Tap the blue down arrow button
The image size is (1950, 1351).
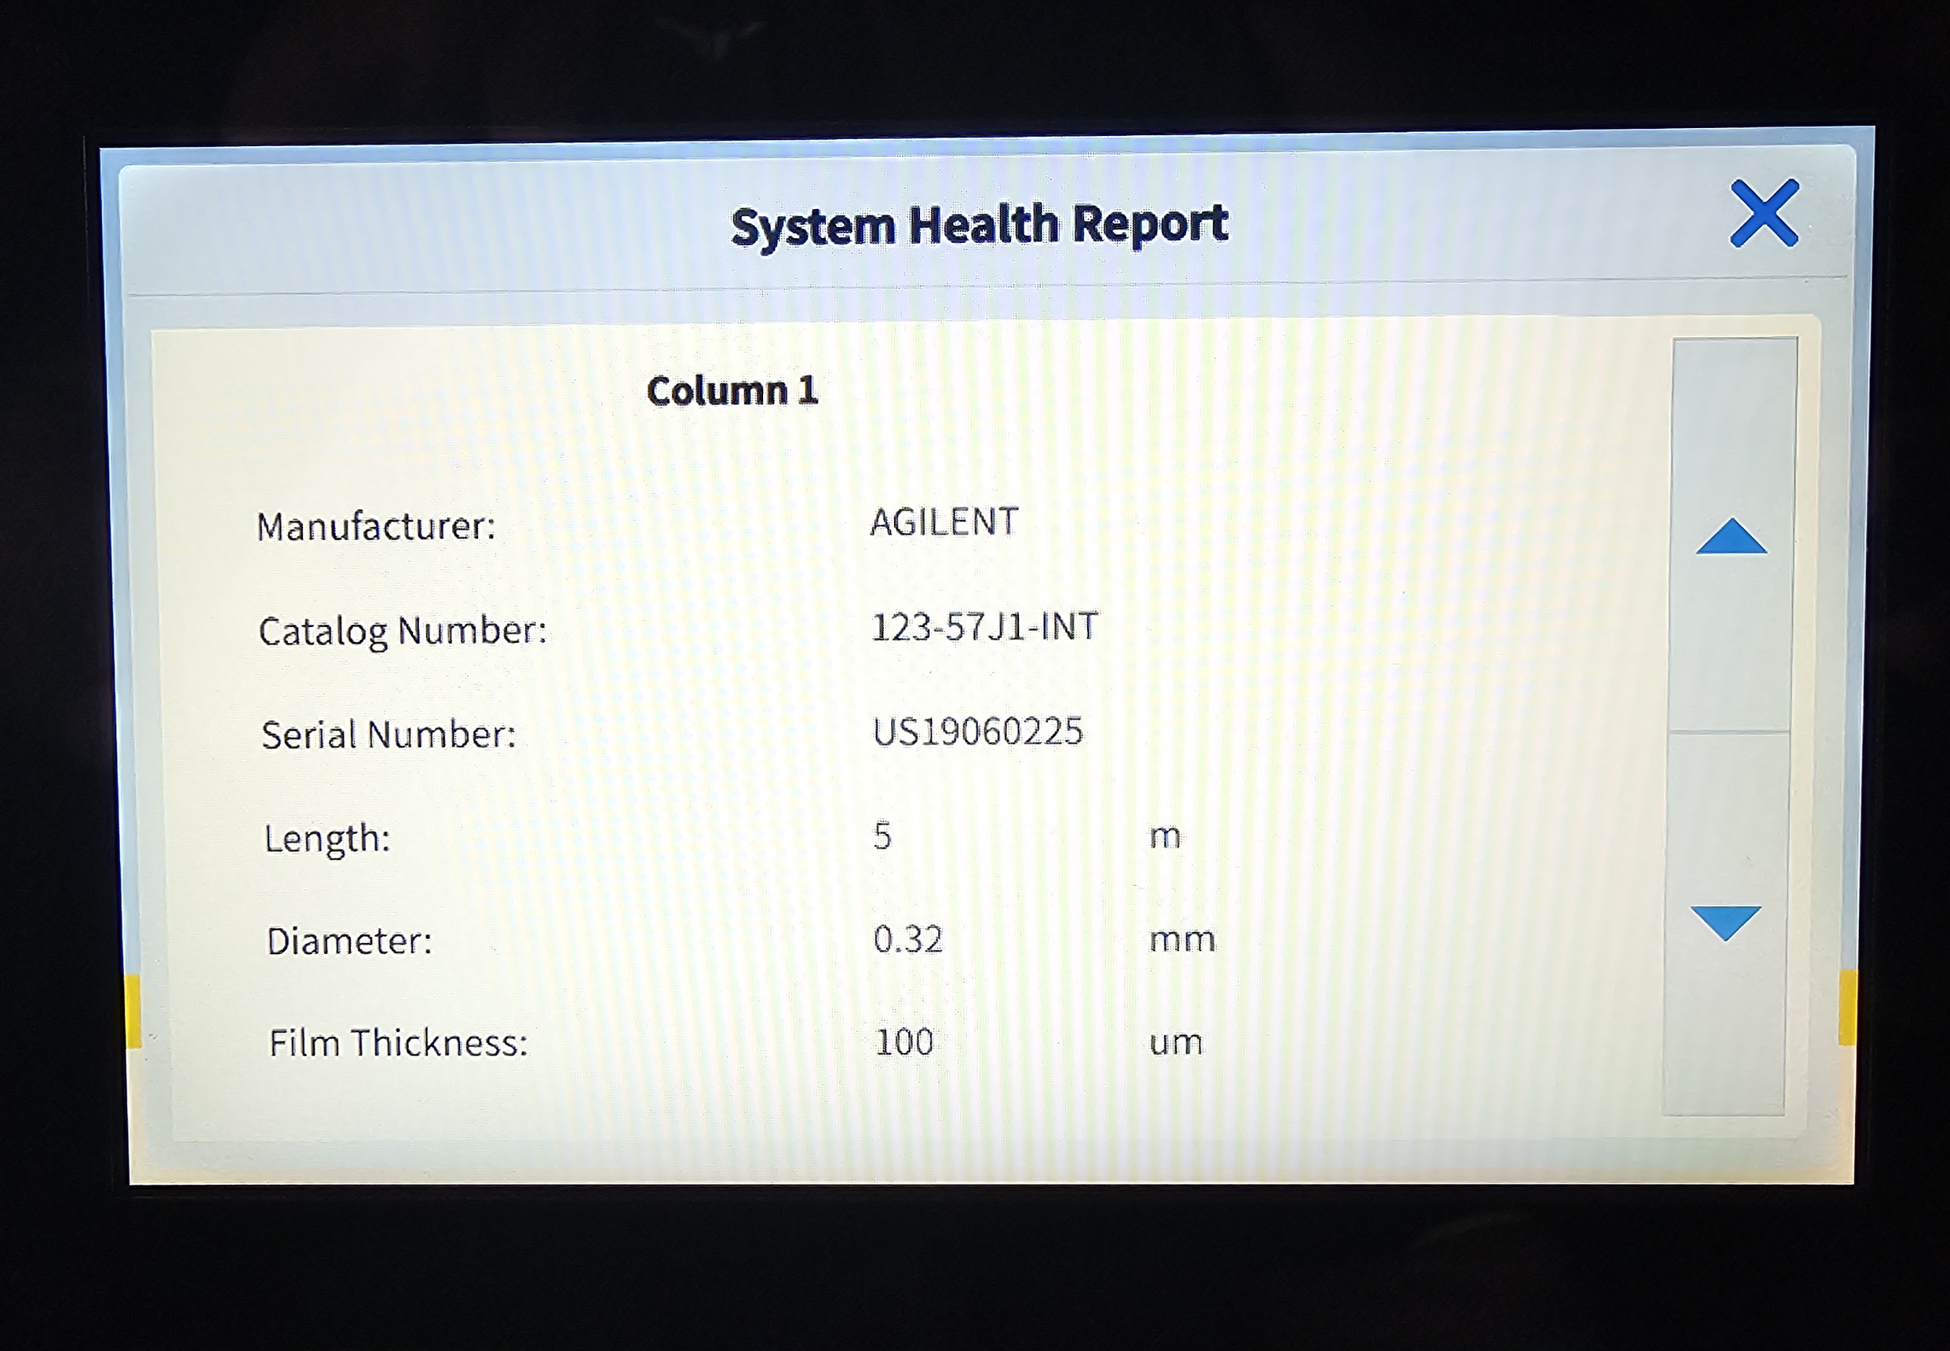click(1726, 923)
